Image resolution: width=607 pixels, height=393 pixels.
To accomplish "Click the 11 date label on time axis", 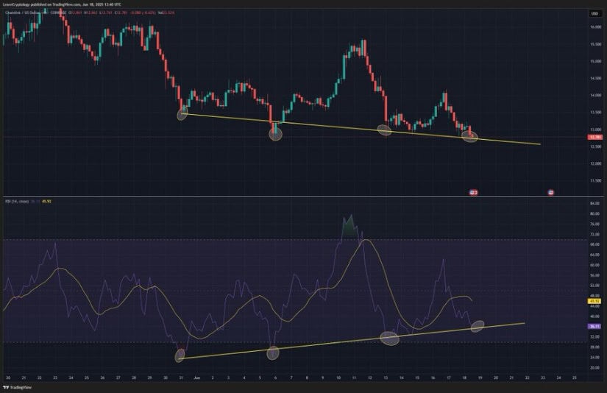I will coord(354,378).
